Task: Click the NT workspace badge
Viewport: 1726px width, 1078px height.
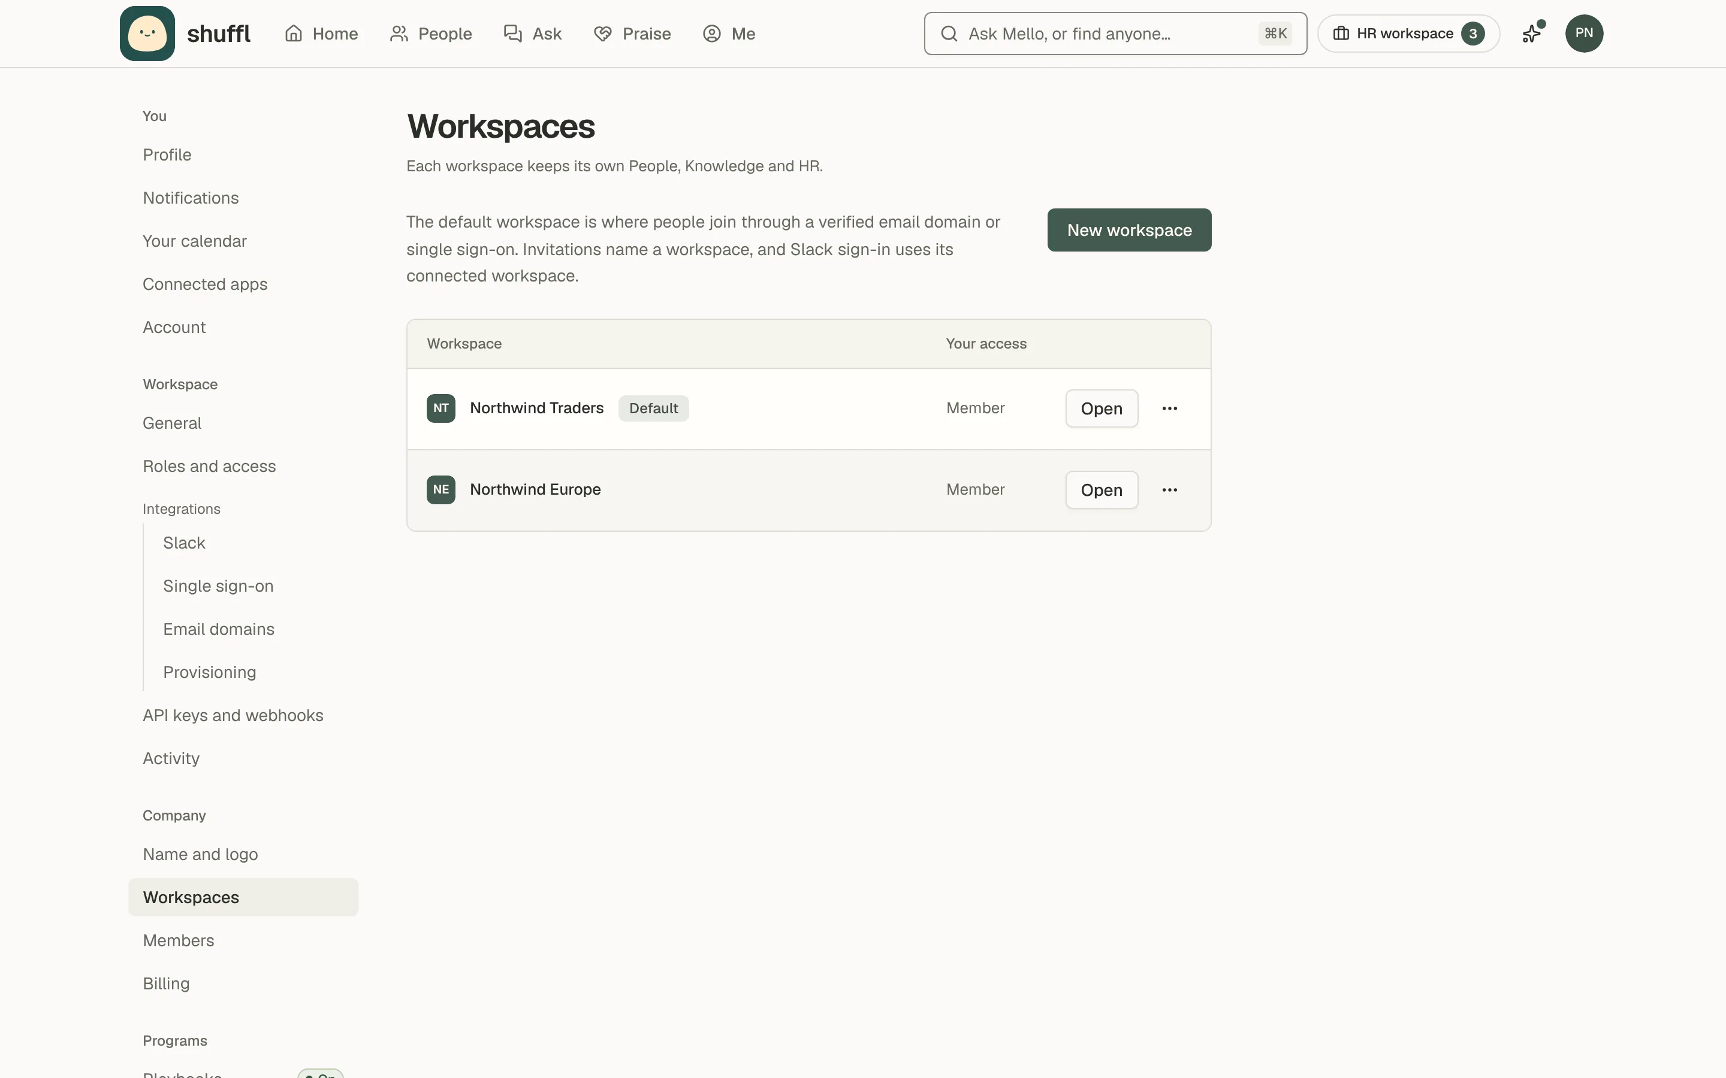Action: [x=440, y=408]
